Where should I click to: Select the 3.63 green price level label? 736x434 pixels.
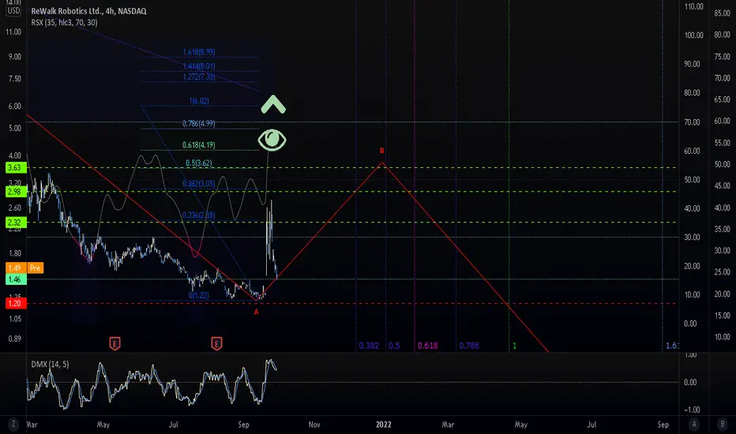pos(13,167)
